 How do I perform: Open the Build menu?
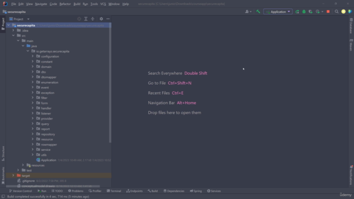tap(77, 4)
